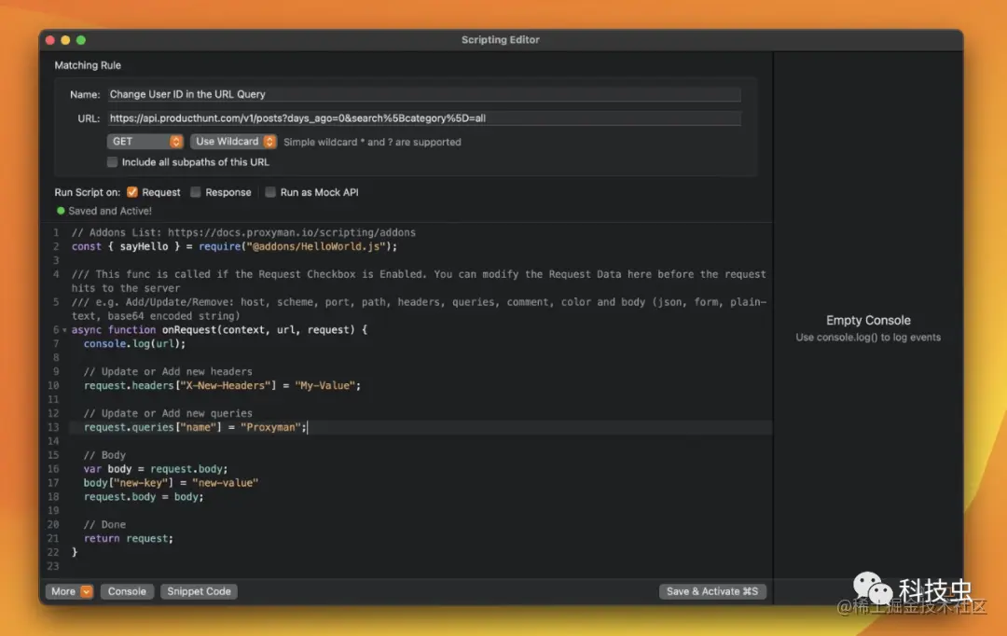Close the Scripting Editor window
This screenshot has width=1007, height=636.
[x=50, y=40]
